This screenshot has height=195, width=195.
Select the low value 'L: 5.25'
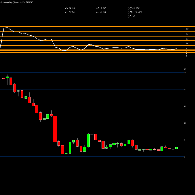coord(101,12)
